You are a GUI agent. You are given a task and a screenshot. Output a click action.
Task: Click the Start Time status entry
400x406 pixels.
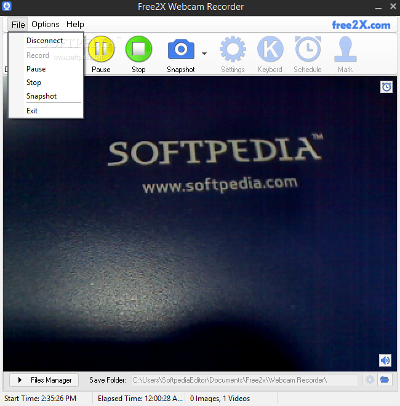[x=41, y=399]
